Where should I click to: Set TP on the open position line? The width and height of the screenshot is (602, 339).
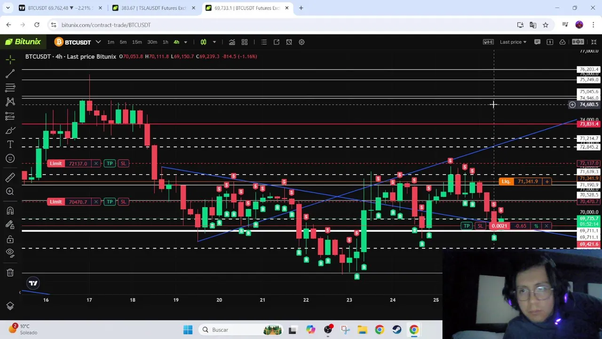pos(467,226)
